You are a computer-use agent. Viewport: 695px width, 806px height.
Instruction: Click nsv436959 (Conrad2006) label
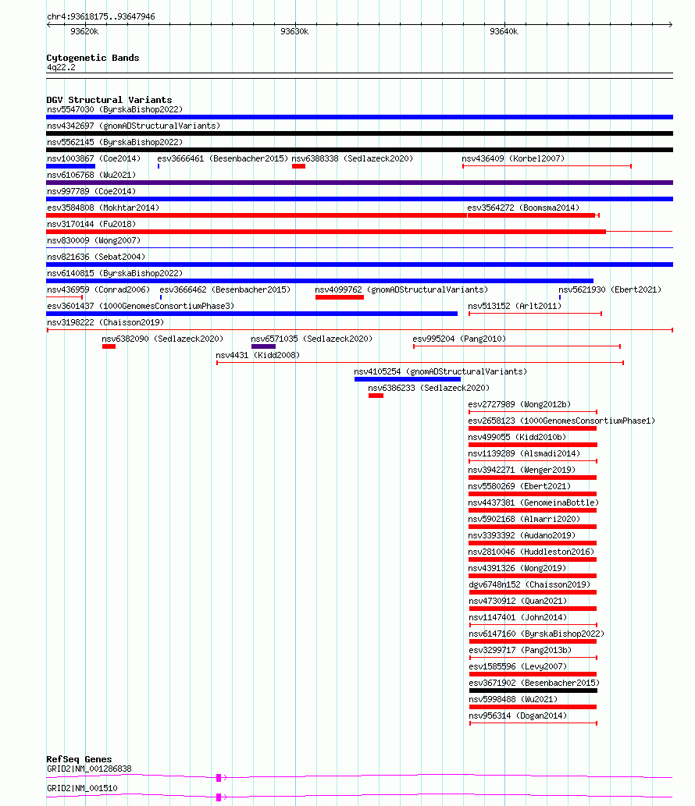(98, 290)
